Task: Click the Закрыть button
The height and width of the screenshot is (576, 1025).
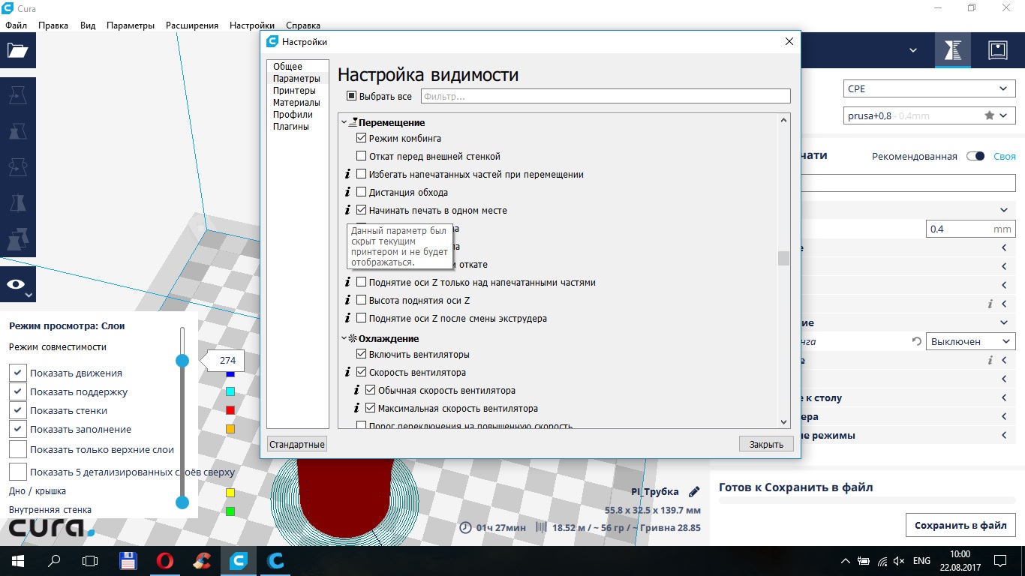Action: click(765, 444)
